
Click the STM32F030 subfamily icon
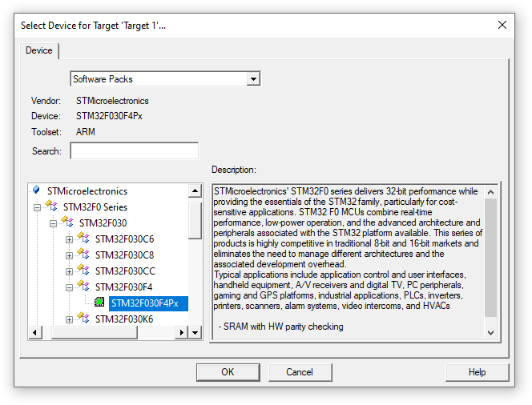point(67,222)
